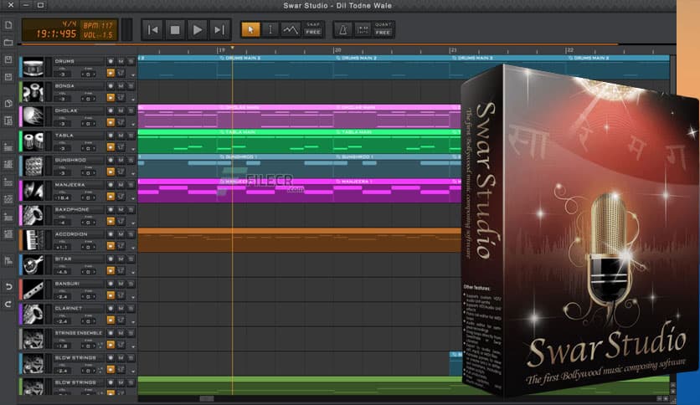700x405 pixels.
Task: Select the arrow pointer tool
Action: tap(250, 29)
